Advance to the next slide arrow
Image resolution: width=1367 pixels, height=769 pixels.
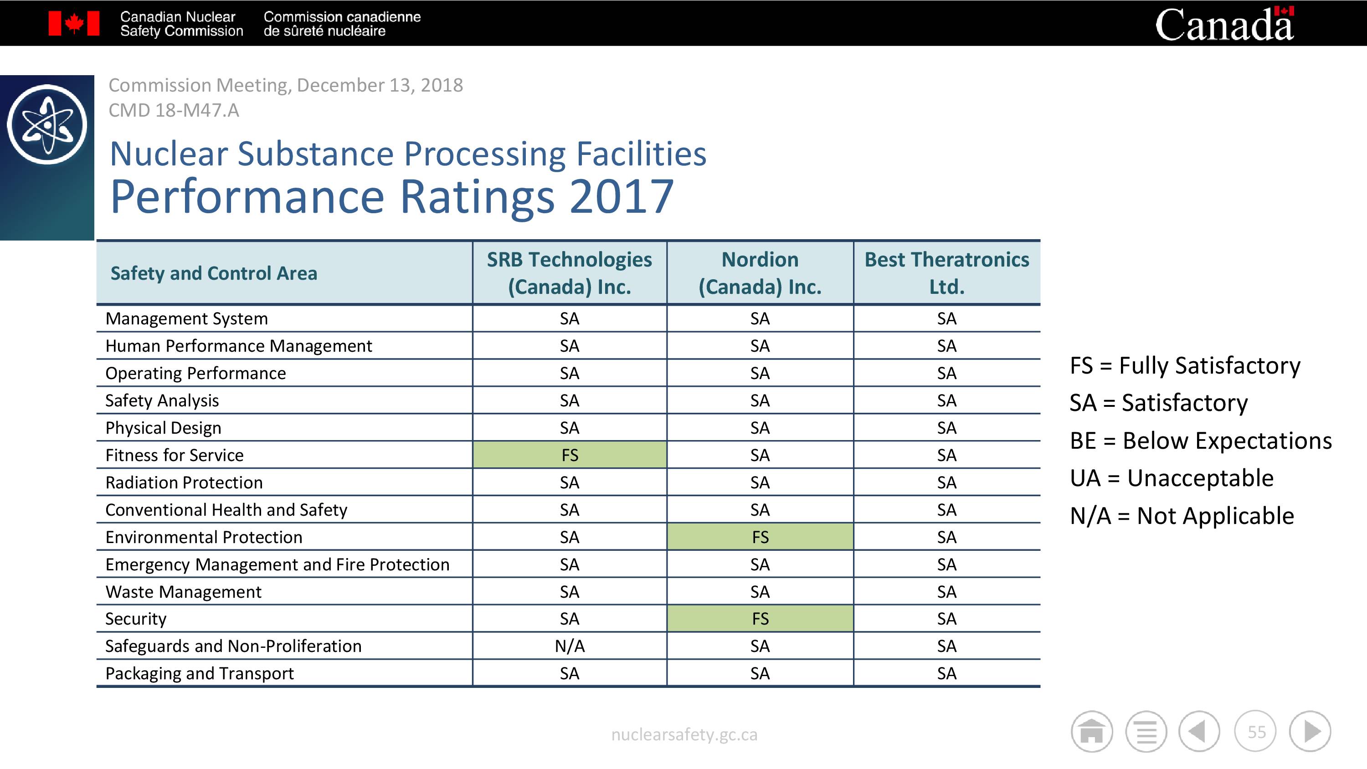(x=1310, y=731)
